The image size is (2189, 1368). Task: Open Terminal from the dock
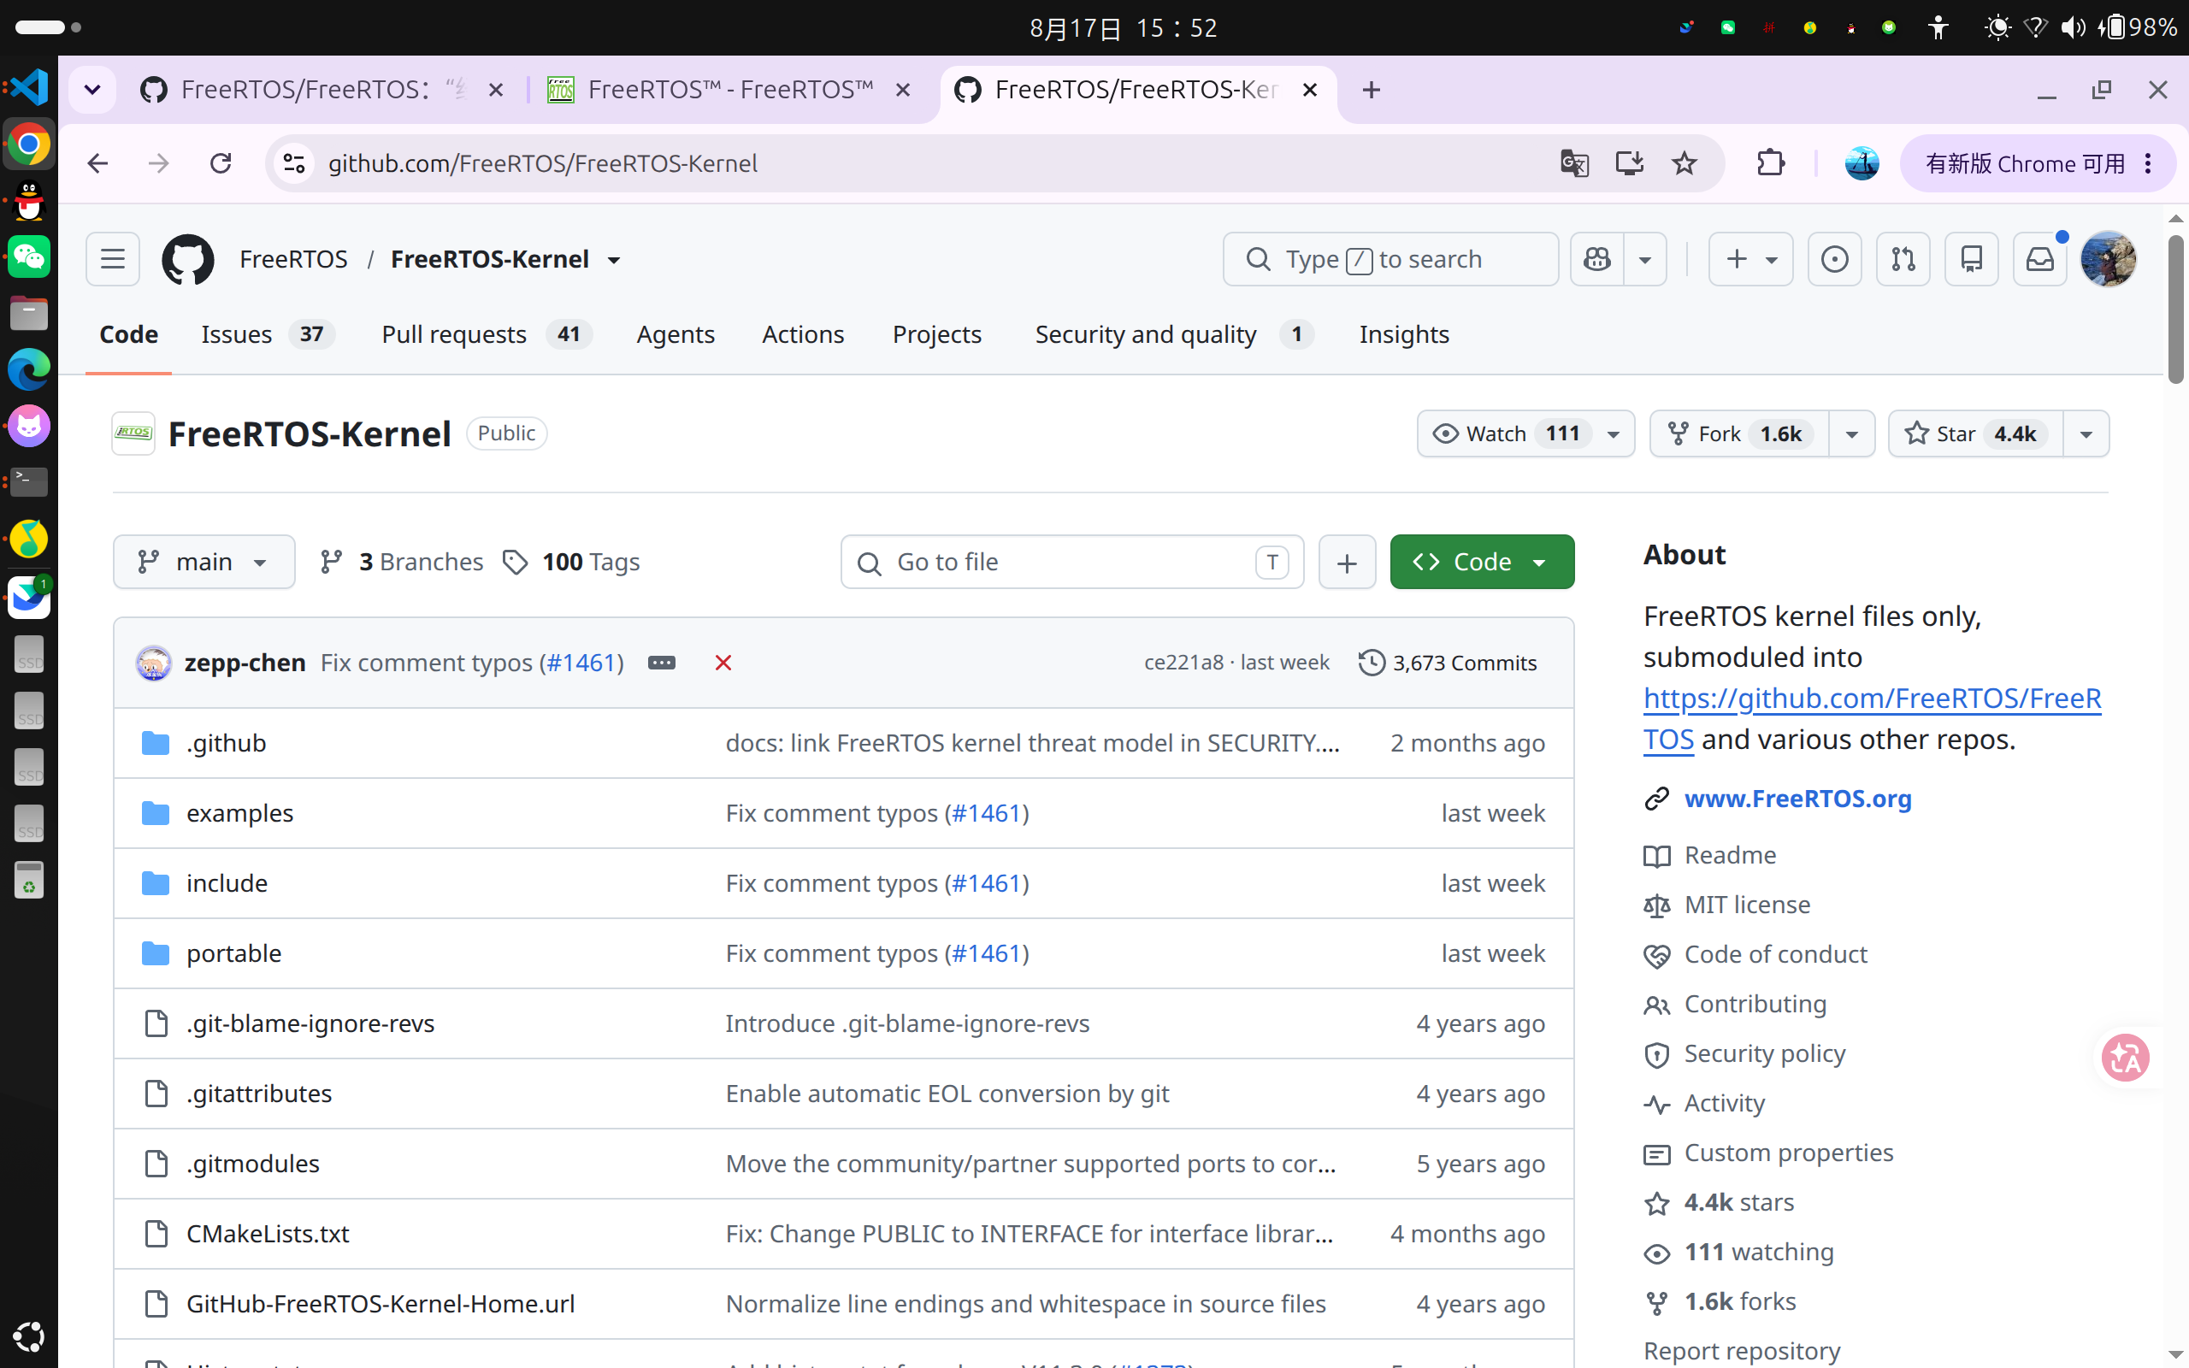pos(29,482)
